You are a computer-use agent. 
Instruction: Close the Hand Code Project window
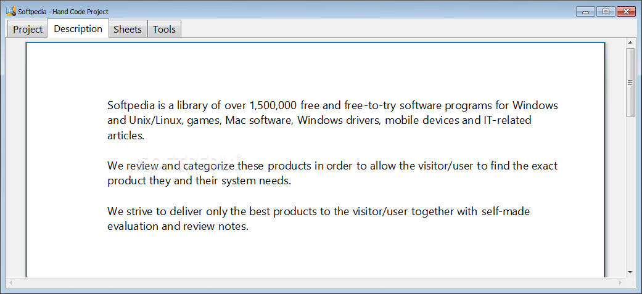pos(627,12)
